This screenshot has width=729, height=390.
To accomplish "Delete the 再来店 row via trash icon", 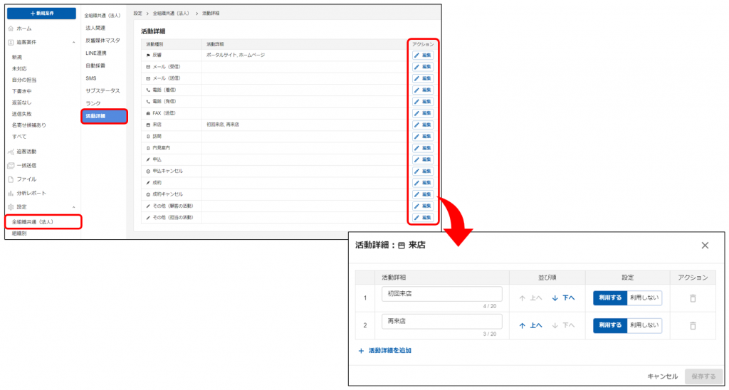I will pyautogui.click(x=693, y=326).
